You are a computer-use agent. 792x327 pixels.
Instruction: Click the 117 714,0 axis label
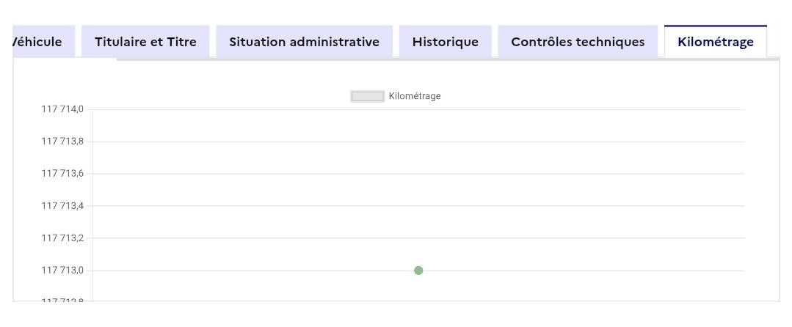click(62, 109)
